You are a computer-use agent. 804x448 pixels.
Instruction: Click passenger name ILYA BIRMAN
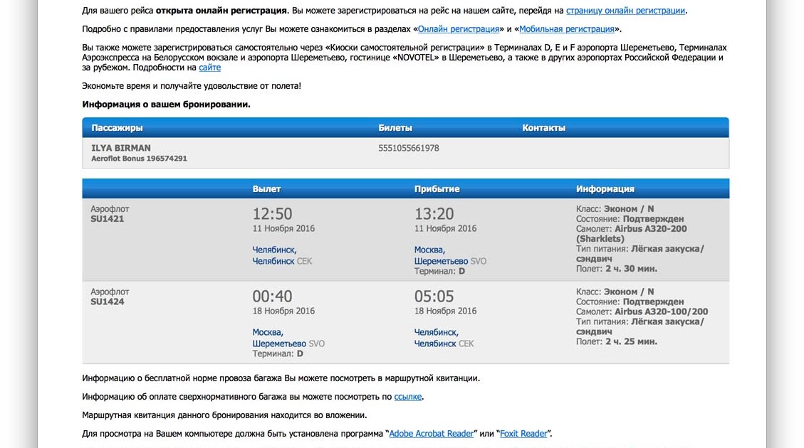coord(120,148)
